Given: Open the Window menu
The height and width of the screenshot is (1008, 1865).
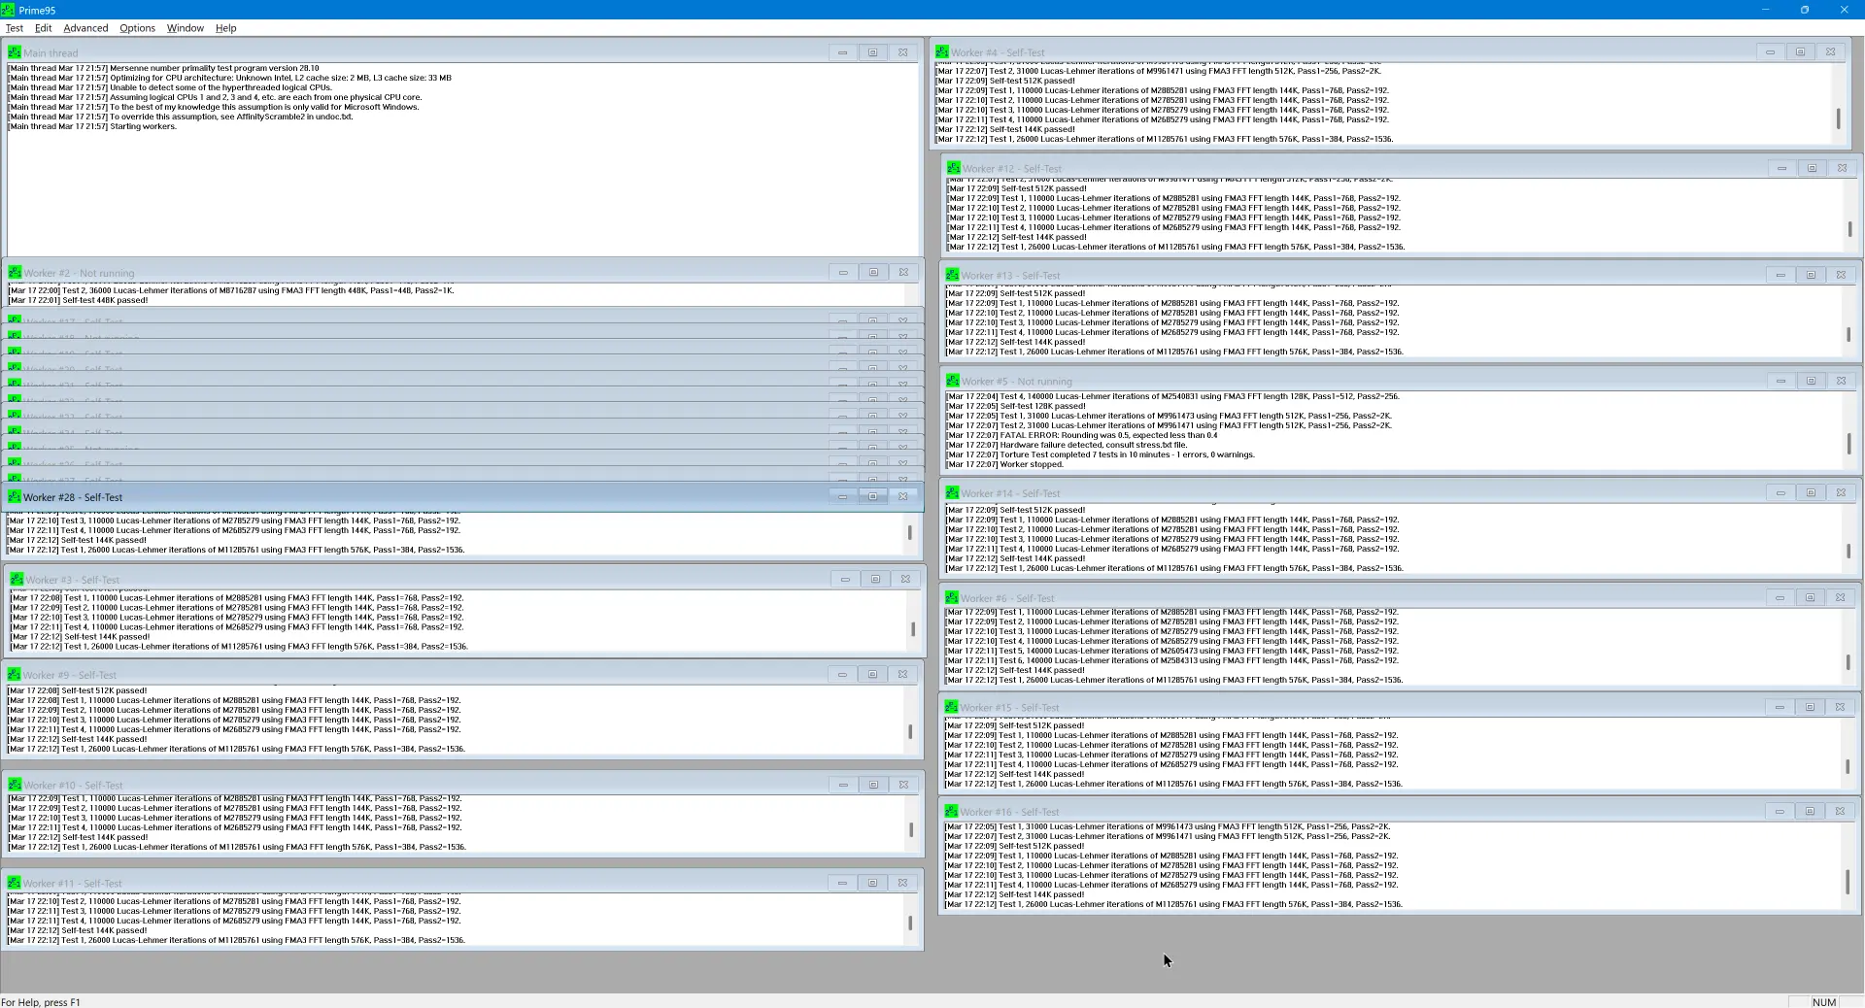Looking at the screenshot, I should 186,28.
